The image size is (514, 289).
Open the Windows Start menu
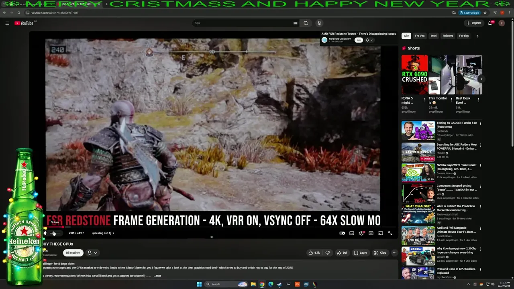(199, 284)
